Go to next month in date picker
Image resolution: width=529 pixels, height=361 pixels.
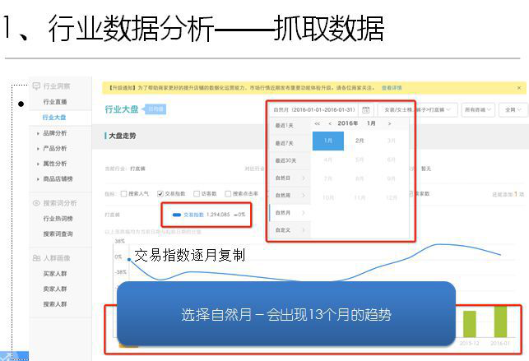(389, 123)
